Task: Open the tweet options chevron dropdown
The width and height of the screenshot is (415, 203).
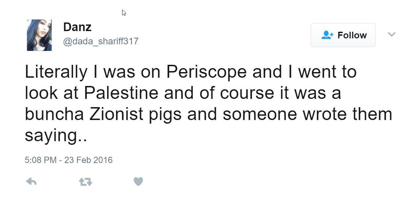Action: click(x=392, y=34)
